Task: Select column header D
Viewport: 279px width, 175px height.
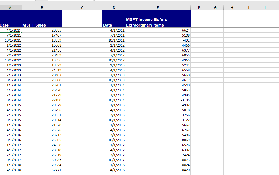Action: 114,7
